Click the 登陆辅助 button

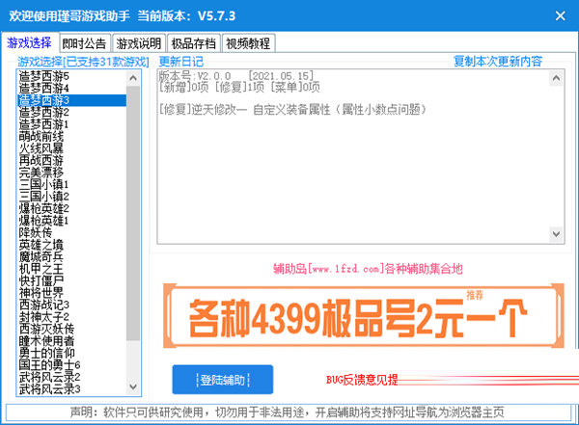223,380
